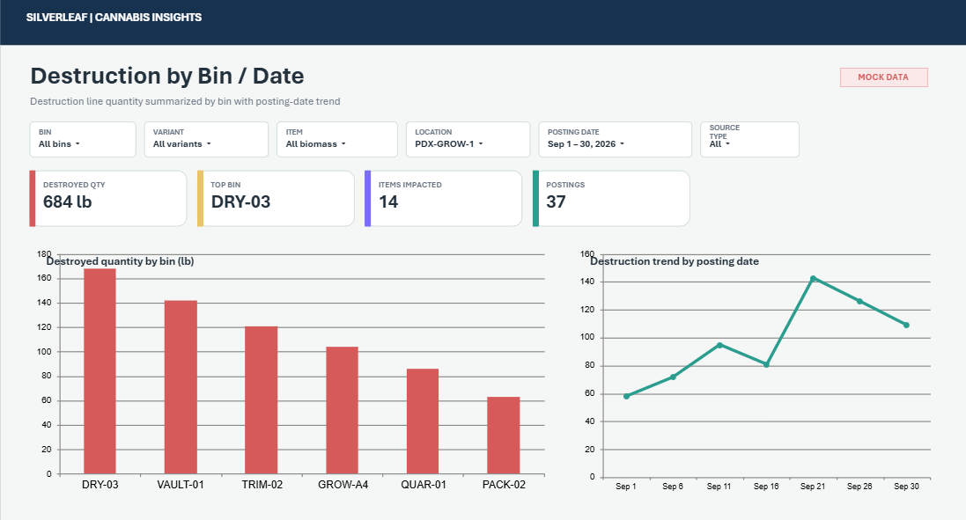Screen dimensions: 966x520
Task: Click the DRY-03 bar in the chart
Action: point(100,371)
